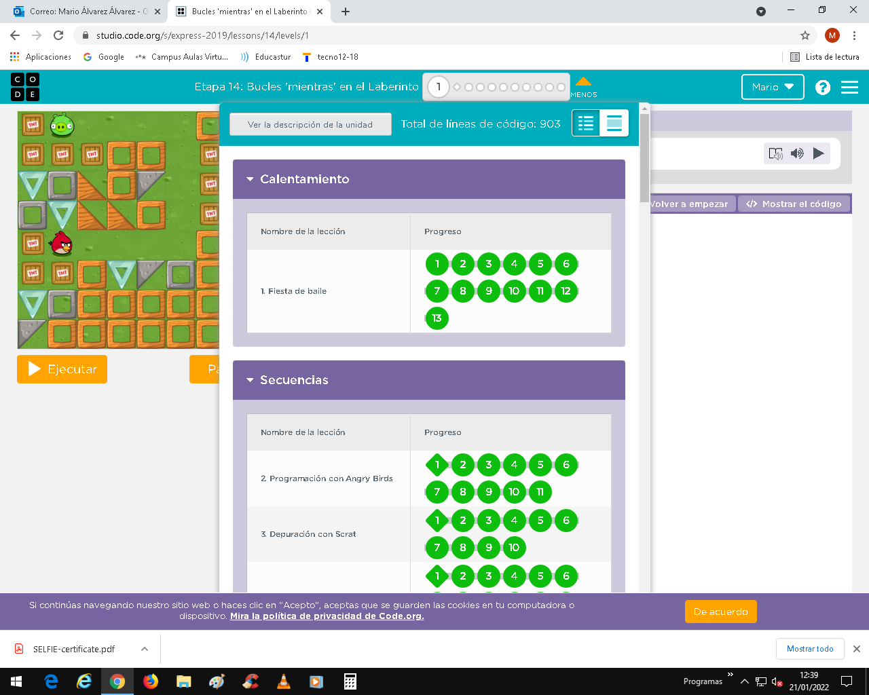This screenshot has width=869, height=695.
Task: Click the progress panel scrollbar thumb
Action: click(x=644, y=157)
